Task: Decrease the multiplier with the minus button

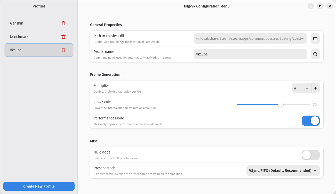Action: [307, 88]
